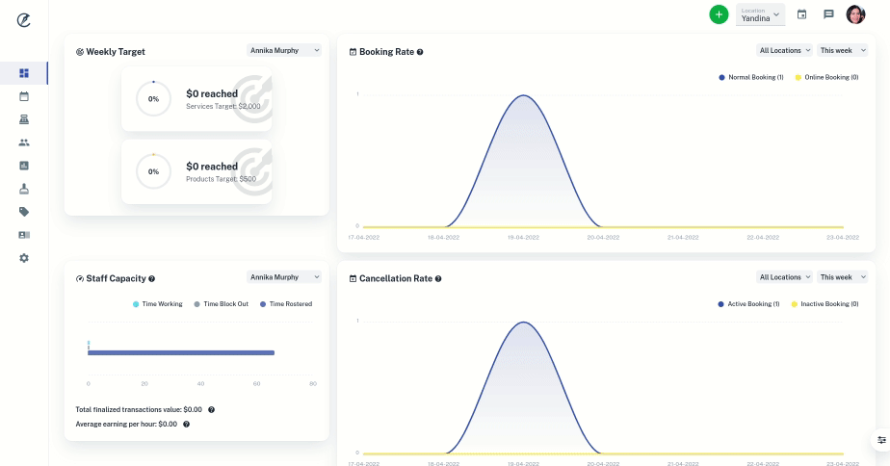Click Booking Rate help question mark
This screenshot has width=890, height=466.
pos(420,52)
